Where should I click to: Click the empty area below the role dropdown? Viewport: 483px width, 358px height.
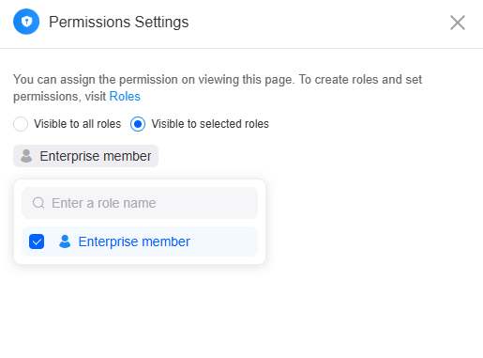140,310
